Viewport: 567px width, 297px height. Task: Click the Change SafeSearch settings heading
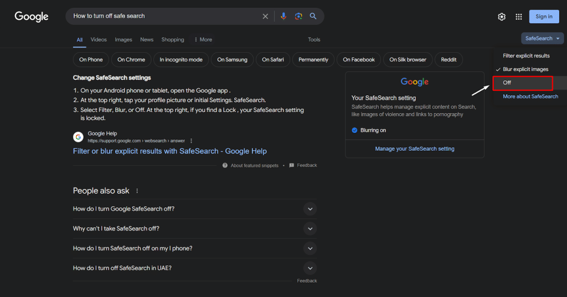point(112,78)
